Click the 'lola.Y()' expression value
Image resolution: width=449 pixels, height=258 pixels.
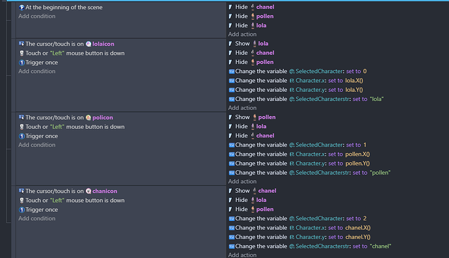pyautogui.click(x=354, y=90)
